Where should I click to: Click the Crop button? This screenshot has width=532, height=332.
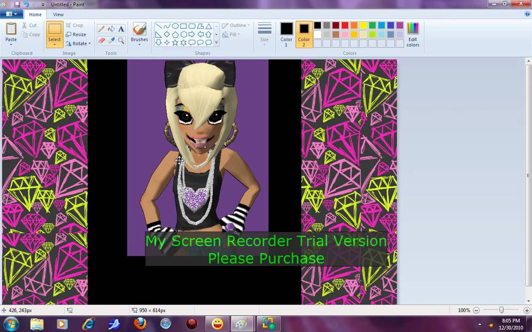click(75, 25)
